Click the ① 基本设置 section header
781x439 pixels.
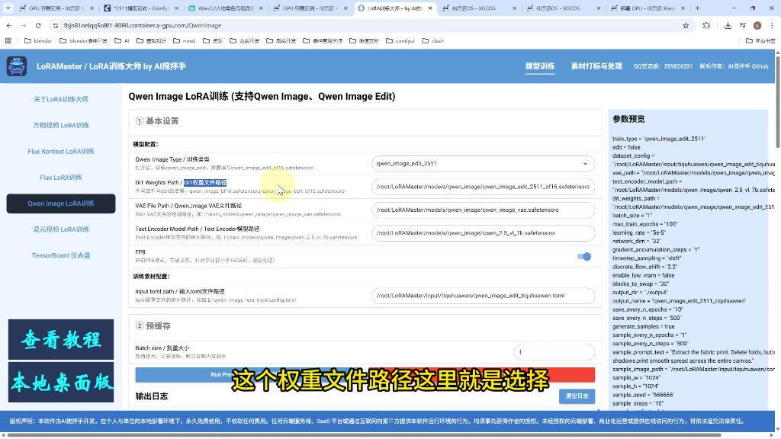(157, 121)
